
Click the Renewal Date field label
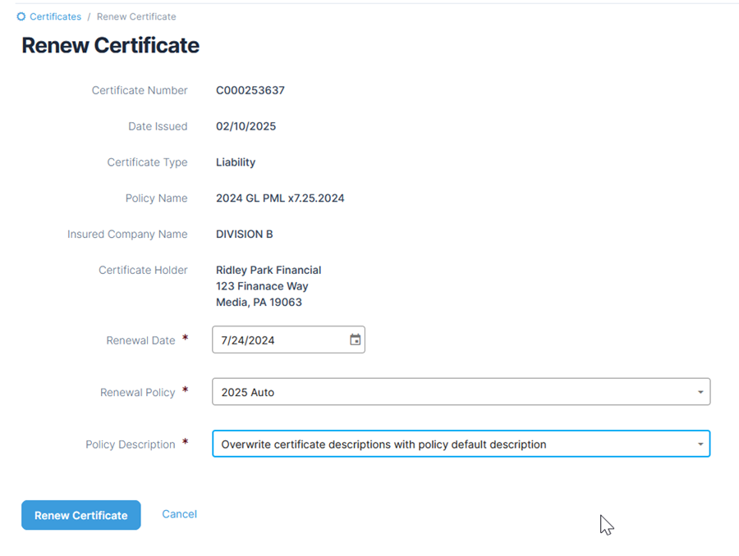pyautogui.click(x=140, y=340)
